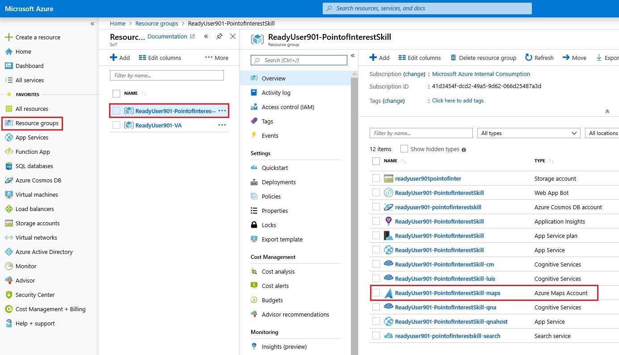Select checkbox for Application Insights row

pos(376,221)
